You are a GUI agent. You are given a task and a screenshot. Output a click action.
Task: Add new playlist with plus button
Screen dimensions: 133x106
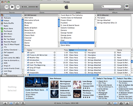click(x=5, y=103)
